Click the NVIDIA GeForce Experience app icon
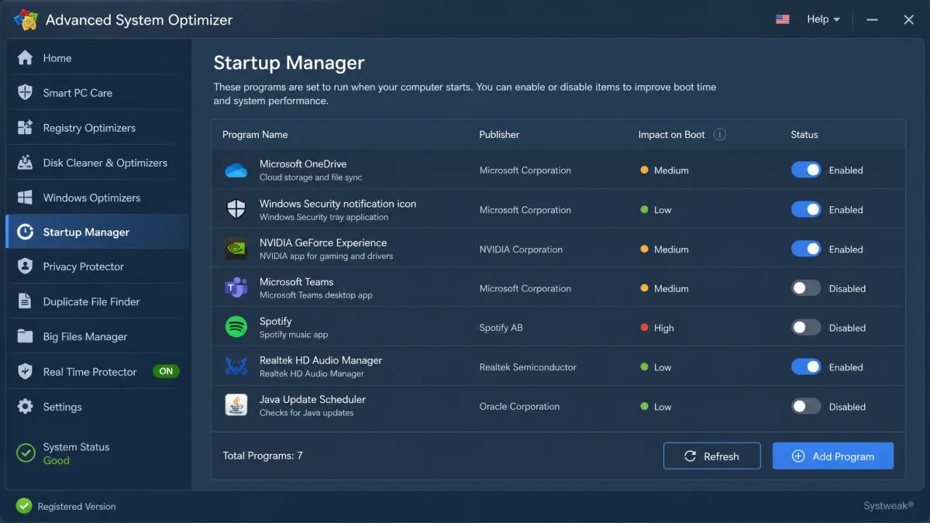The width and height of the screenshot is (930, 523). 236,249
